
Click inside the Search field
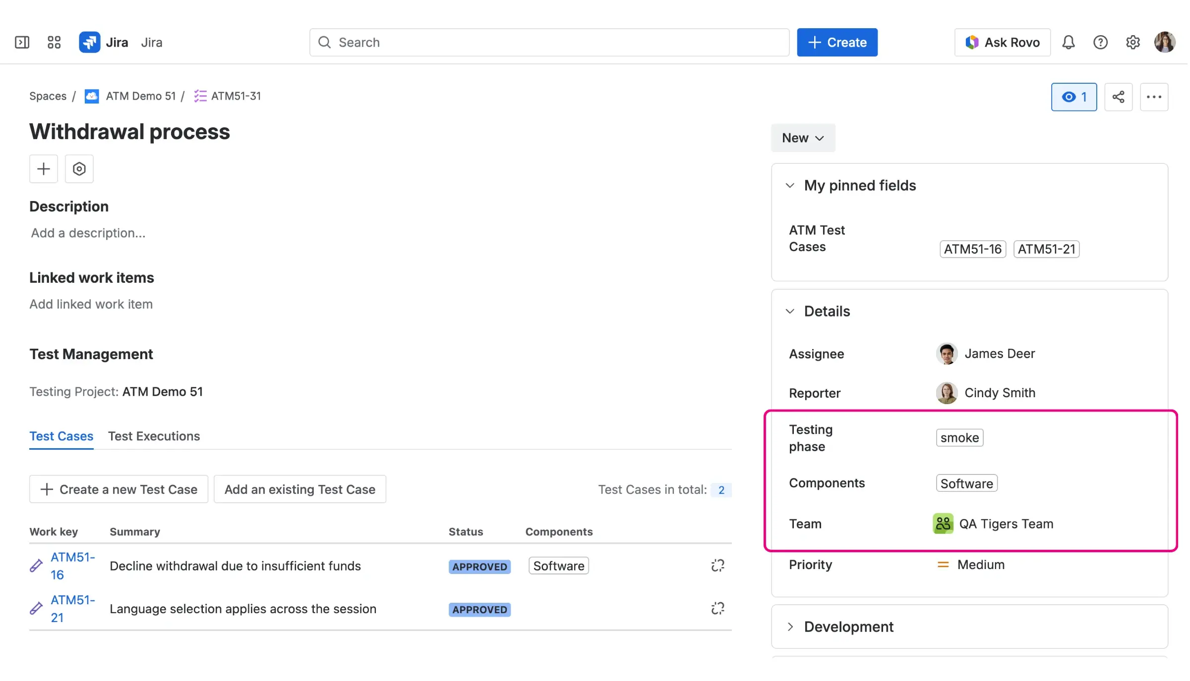click(x=545, y=42)
